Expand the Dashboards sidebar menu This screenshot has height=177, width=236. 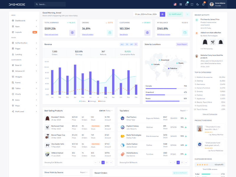click(x=24, y=21)
